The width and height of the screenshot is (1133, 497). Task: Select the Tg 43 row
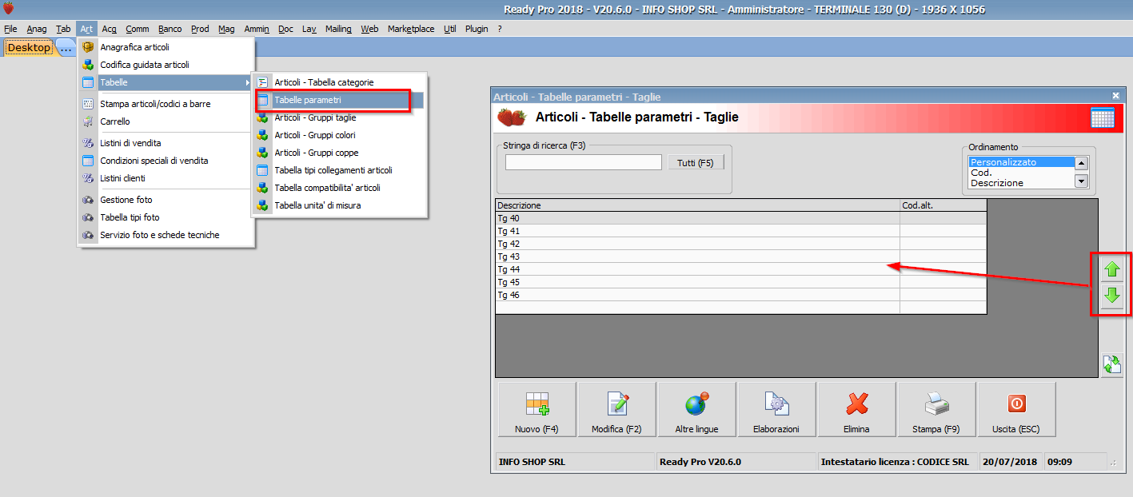click(741, 256)
